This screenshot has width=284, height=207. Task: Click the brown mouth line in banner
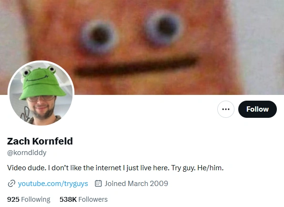pos(136,67)
